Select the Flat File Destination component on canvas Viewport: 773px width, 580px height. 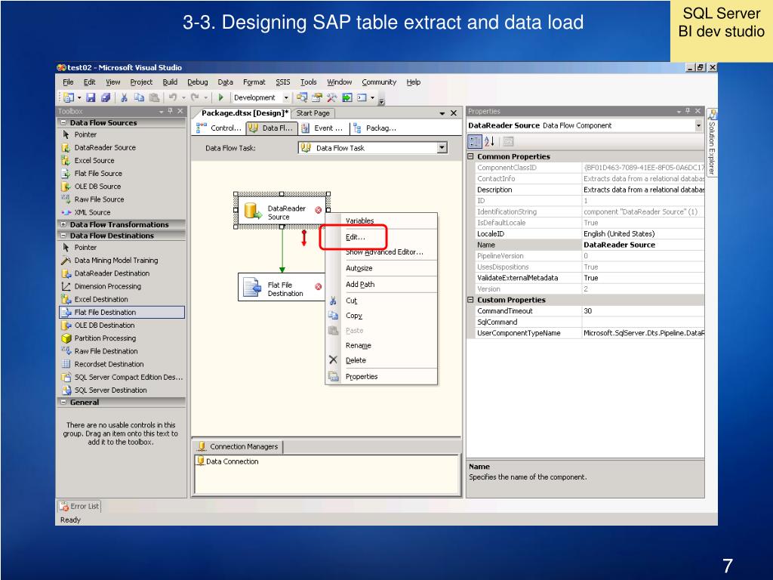click(x=282, y=288)
